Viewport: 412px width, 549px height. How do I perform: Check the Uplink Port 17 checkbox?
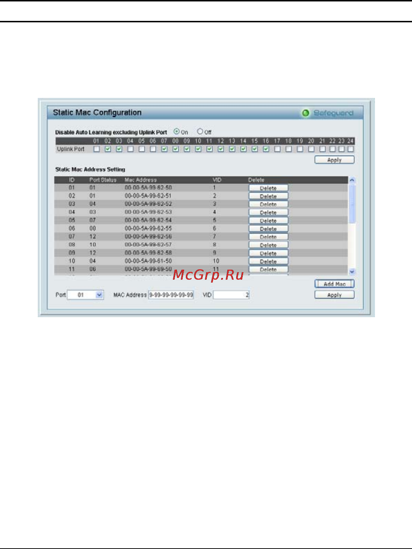277,149
